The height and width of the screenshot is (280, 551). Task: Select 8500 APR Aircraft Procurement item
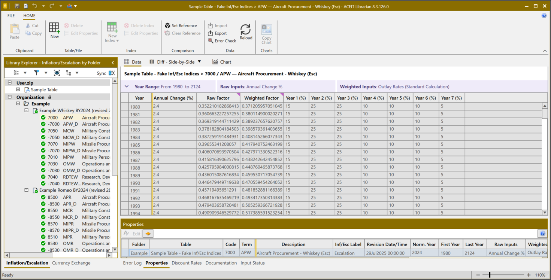click(x=75, y=197)
